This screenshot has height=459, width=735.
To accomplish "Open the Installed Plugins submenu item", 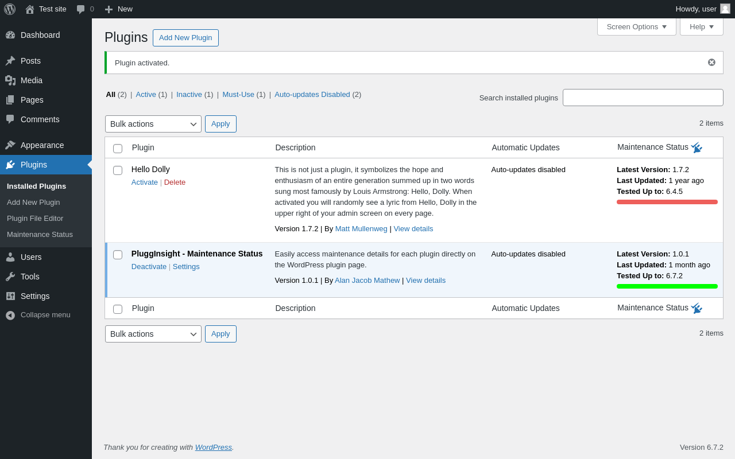I will tap(36, 186).
